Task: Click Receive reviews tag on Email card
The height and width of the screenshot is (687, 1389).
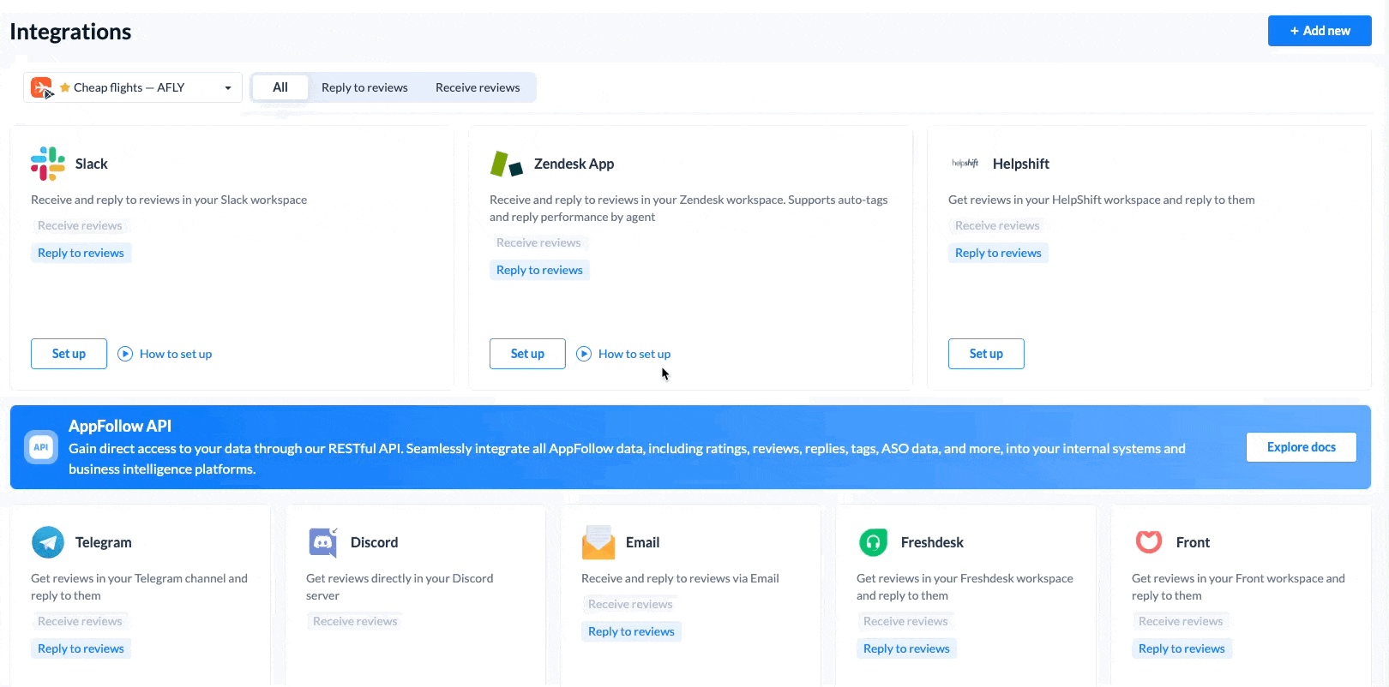Action: click(x=630, y=604)
